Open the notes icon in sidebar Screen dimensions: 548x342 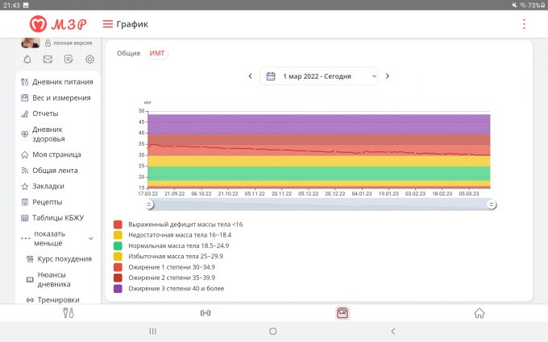(x=68, y=59)
